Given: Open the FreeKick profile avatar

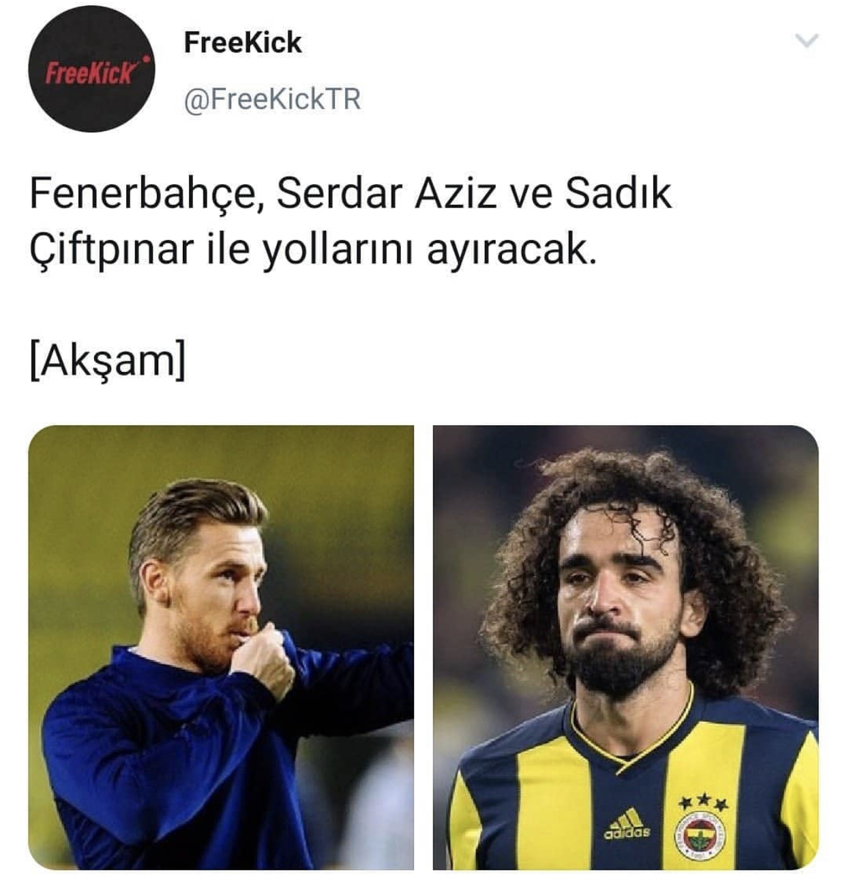Looking at the screenshot, I should pyautogui.click(x=91, y=69).
